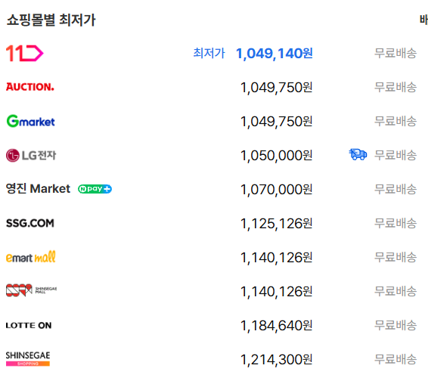Click the SSG.COM price 1,125,126원
This screenshot has height=384, width=428.
click(276, 224)
